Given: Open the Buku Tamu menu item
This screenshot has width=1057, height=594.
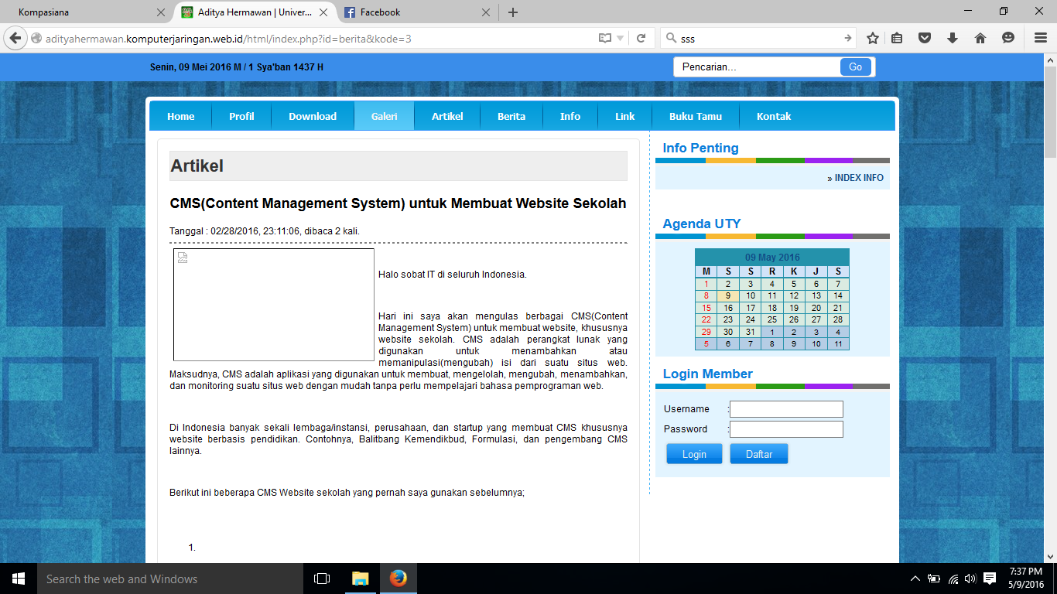Looking at the screenshot, I should pyautogui.click(x=696, y=116).
